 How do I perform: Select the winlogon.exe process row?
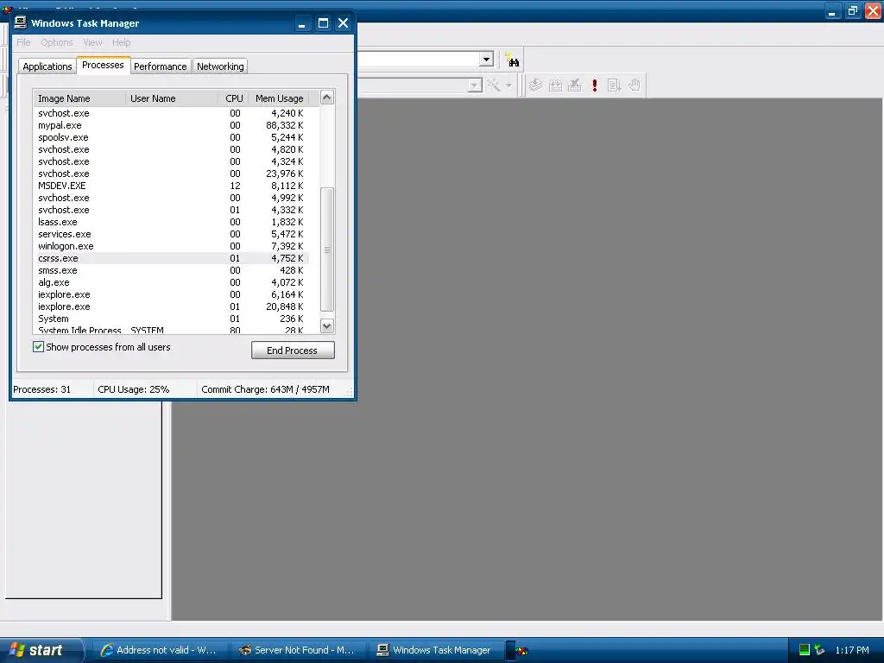tap(171, 246)
